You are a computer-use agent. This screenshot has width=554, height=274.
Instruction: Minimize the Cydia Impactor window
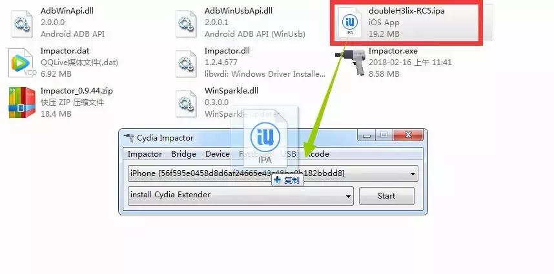point(367,135)
